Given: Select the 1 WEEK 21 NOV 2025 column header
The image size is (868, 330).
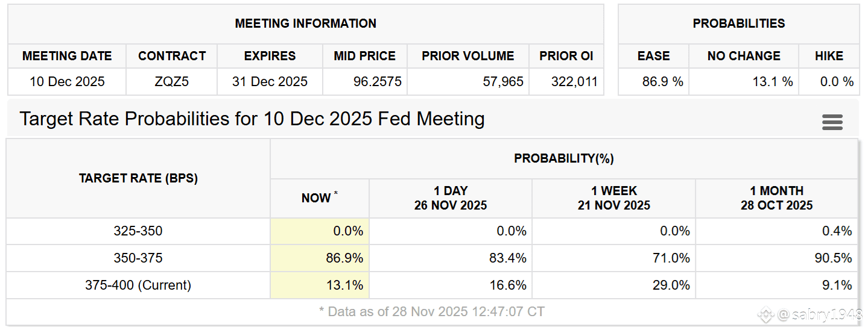Looking at the screenshot, I should coord(613,198).
